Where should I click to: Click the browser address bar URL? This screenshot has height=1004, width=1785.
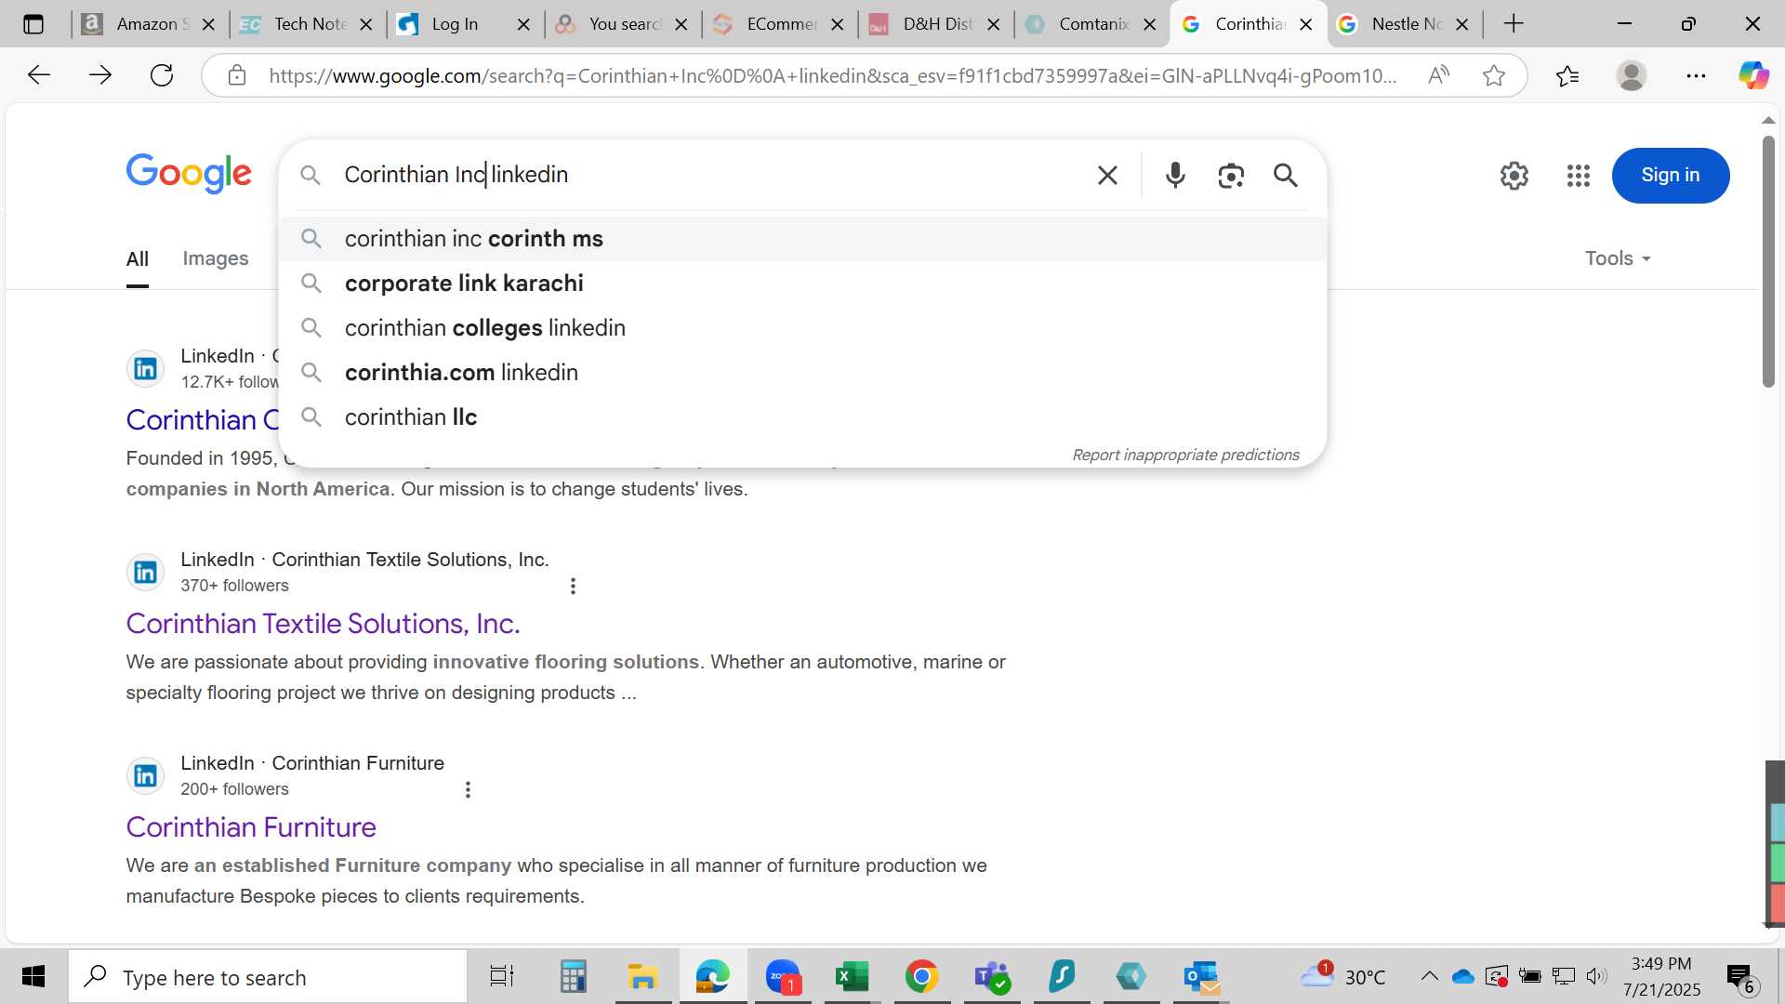click(x=832, y=75)
